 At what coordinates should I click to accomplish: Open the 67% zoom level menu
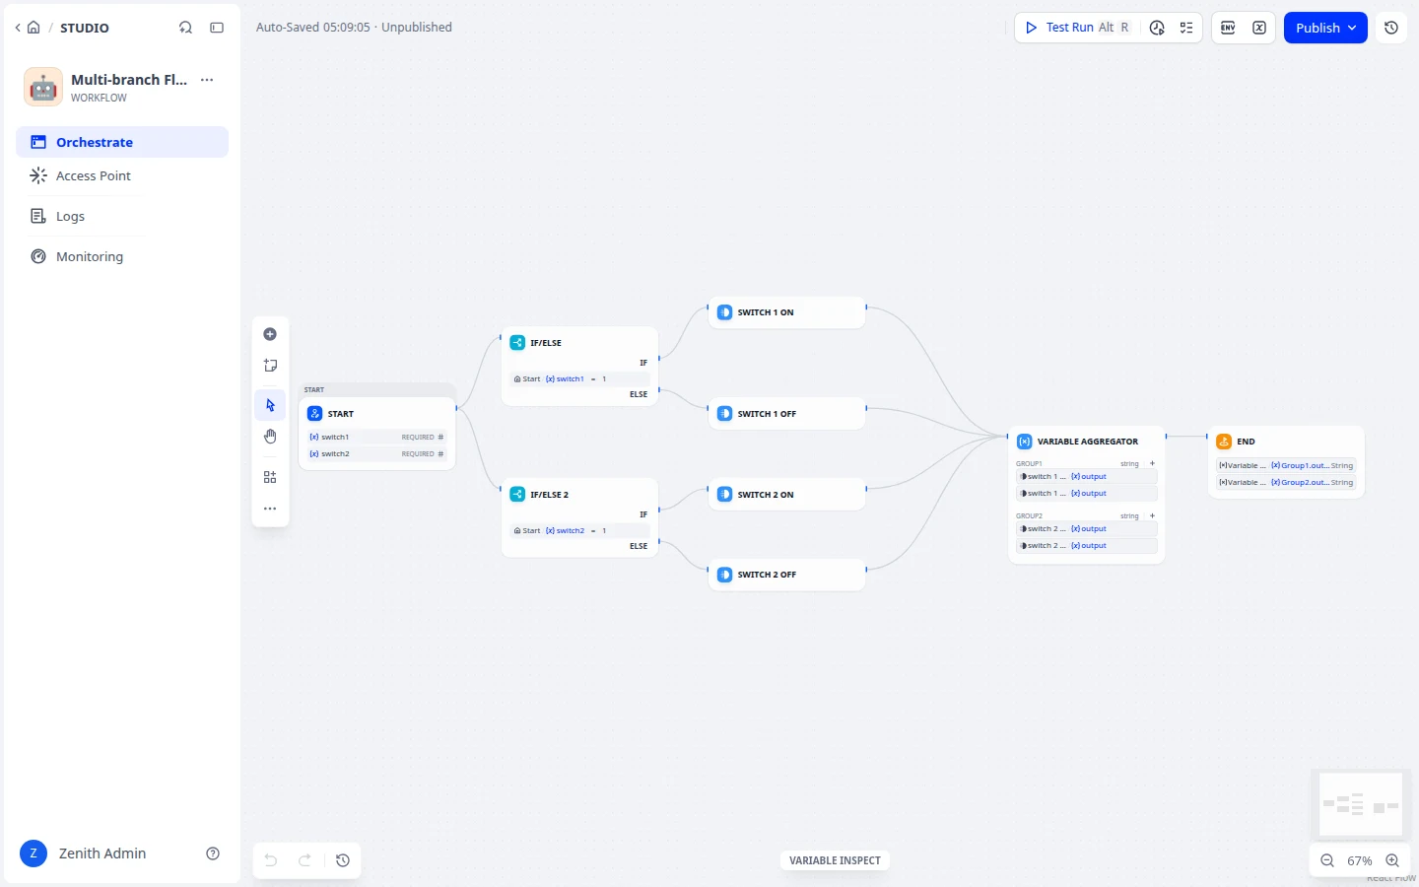click(1360, 860)
